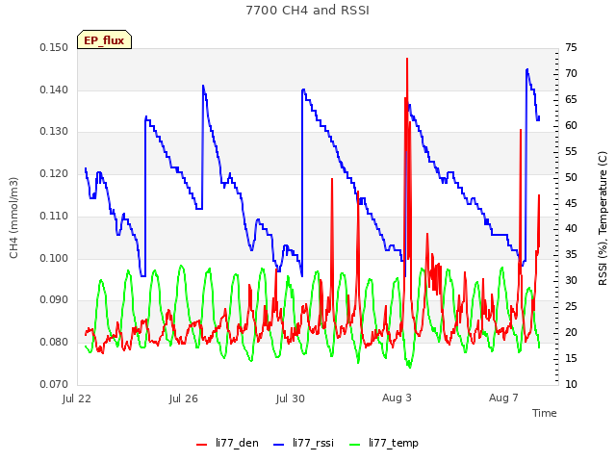Click the 0.100 left axis tick label
The image size is (616, 462).
coord(54,259)
